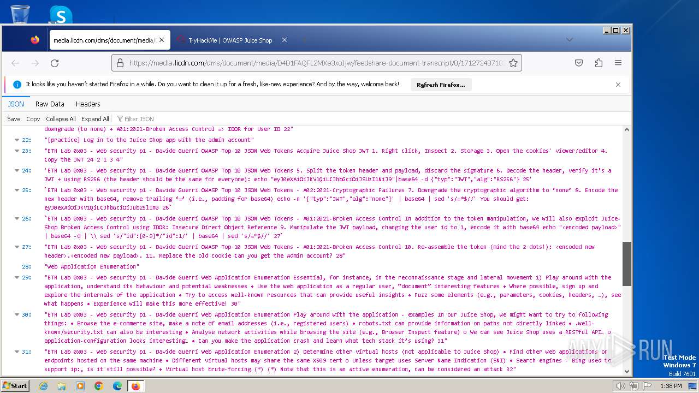The image size is (699, 393).
Task: Click Copy in JSON viewer toolbar
Action: [33, 119]
